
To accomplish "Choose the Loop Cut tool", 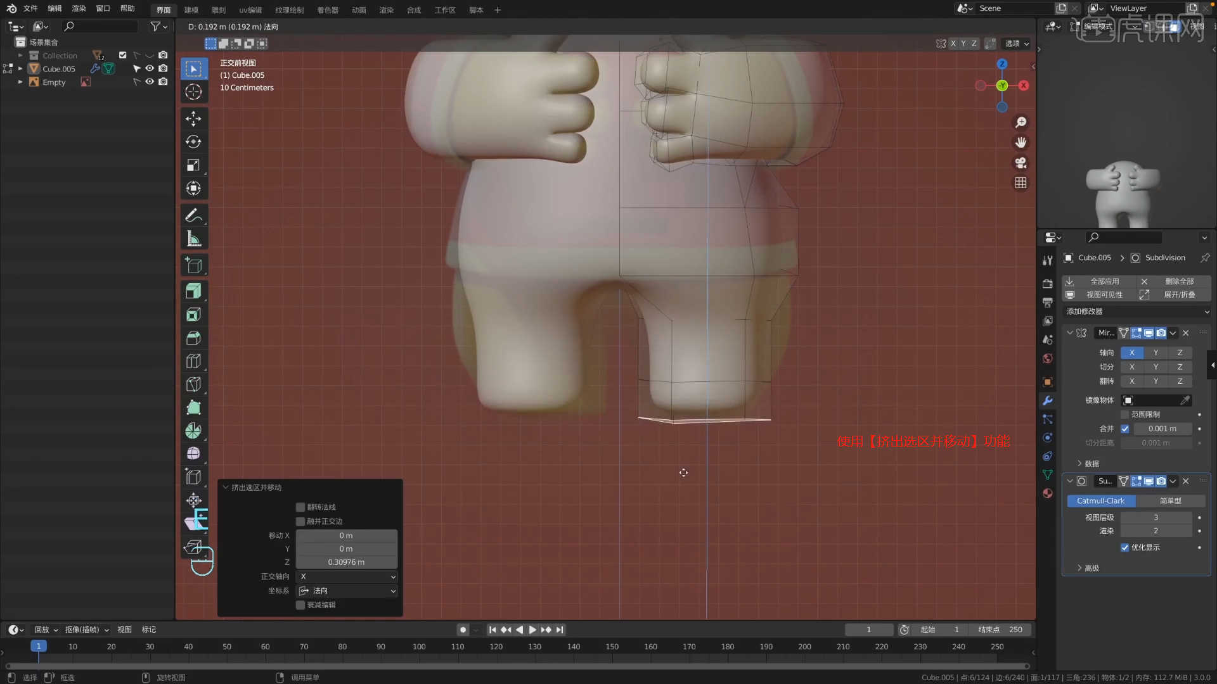I will (193, 361).
